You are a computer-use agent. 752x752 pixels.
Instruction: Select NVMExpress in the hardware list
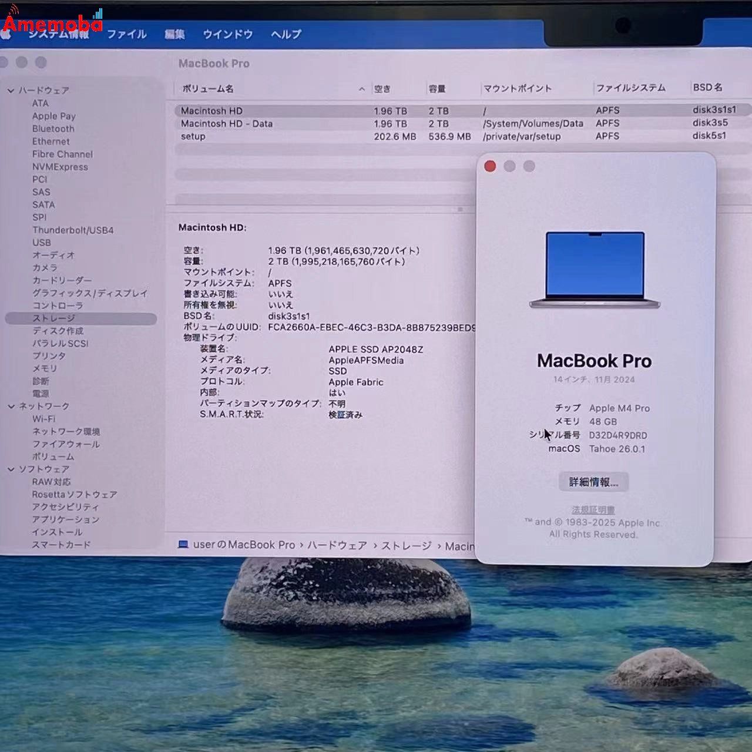click(60, 167)
